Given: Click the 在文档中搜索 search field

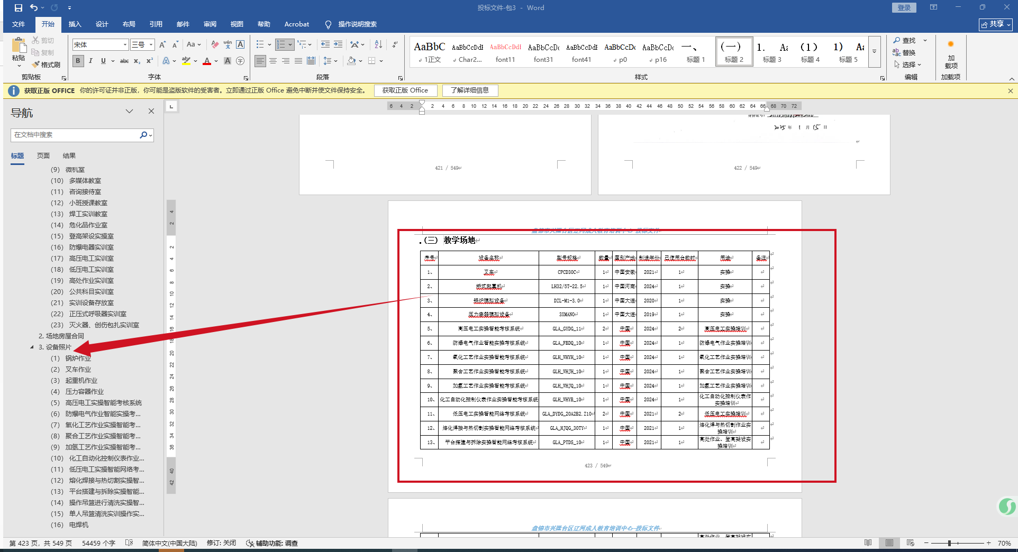Looking at the screenshot, I should click(75, 135).
